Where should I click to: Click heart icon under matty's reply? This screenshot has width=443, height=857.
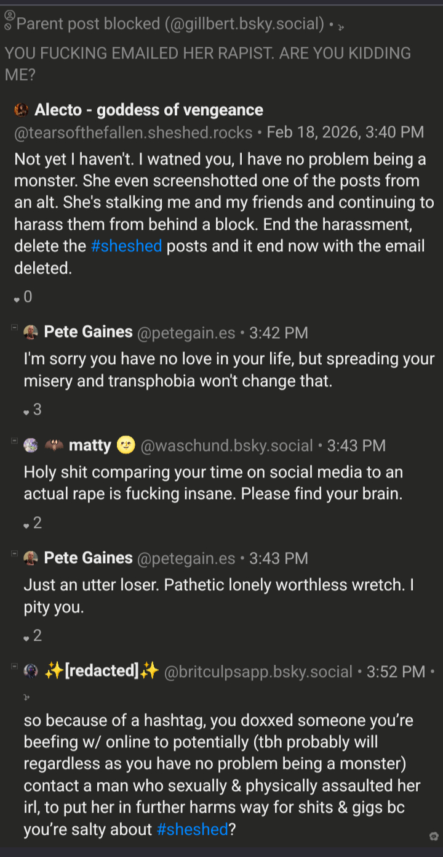tap(26, 526)
